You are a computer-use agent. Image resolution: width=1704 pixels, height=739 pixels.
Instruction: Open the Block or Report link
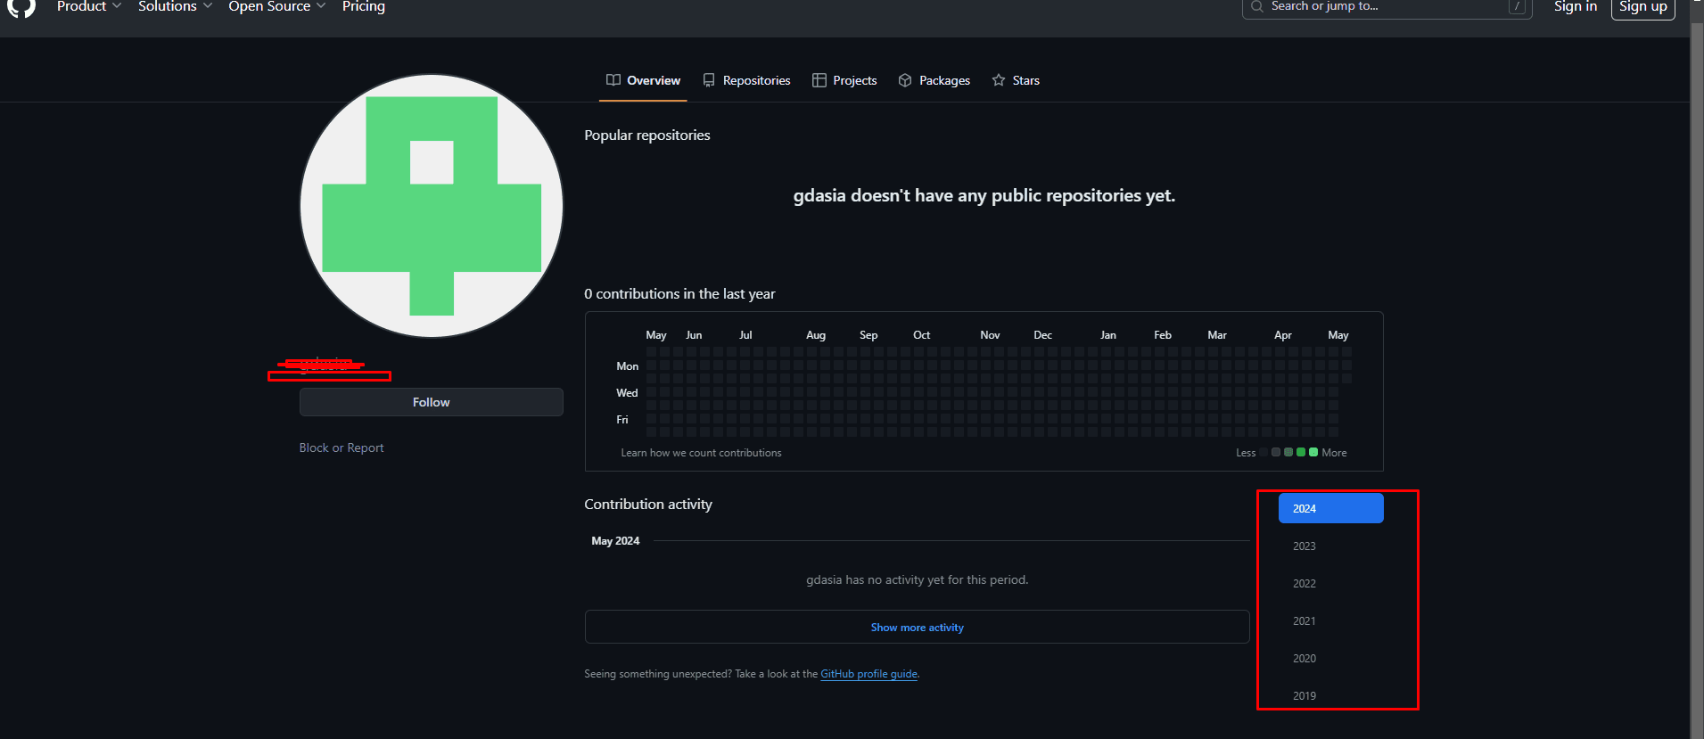click(342, 448)
